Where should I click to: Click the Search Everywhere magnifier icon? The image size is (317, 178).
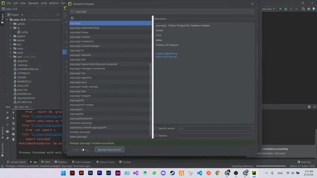click(303, 9)
